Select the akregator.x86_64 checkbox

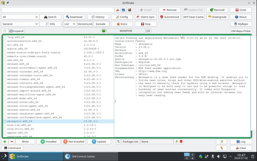pos(5,121)
